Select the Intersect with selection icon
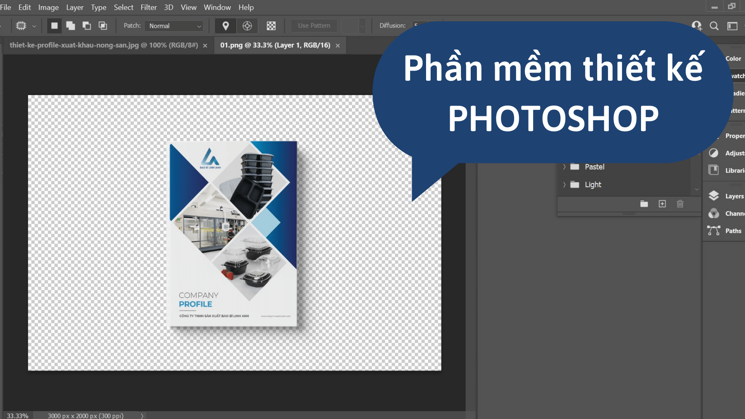 103,26
